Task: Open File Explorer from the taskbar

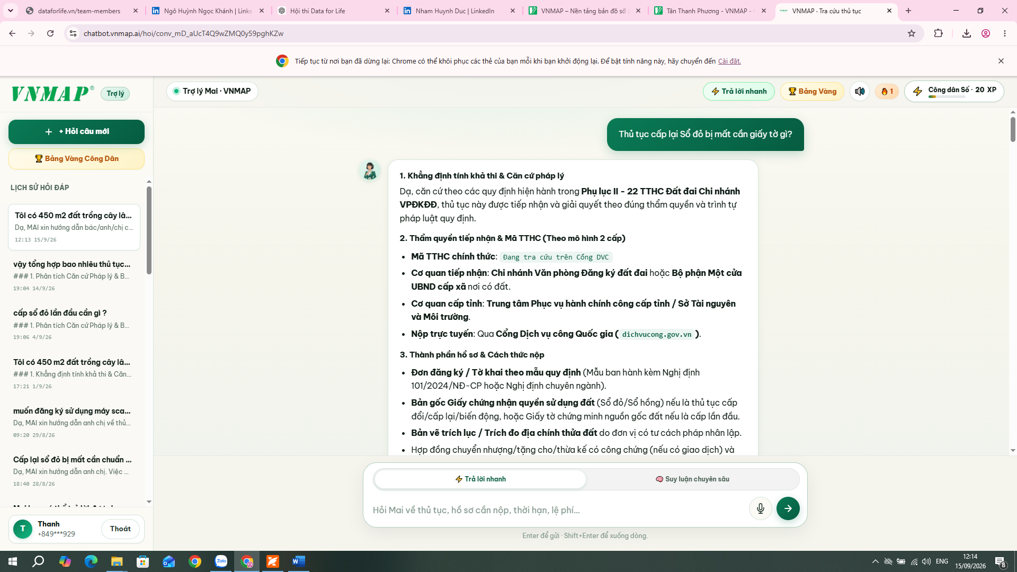Action: [117, 561]
